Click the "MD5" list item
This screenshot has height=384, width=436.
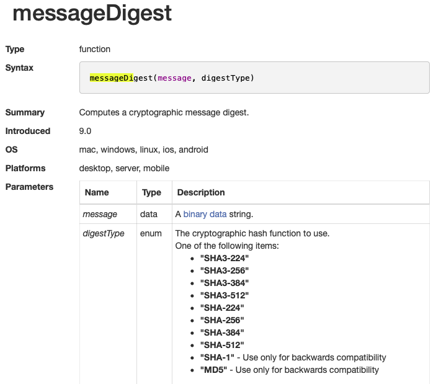pos(214,370)
